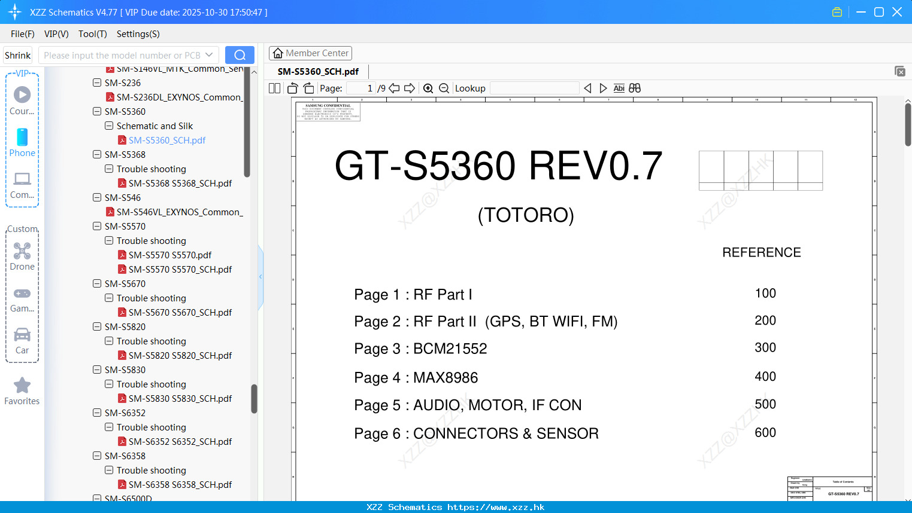
Task: Open the VIP(V) menu
Action: click(56, 34)
